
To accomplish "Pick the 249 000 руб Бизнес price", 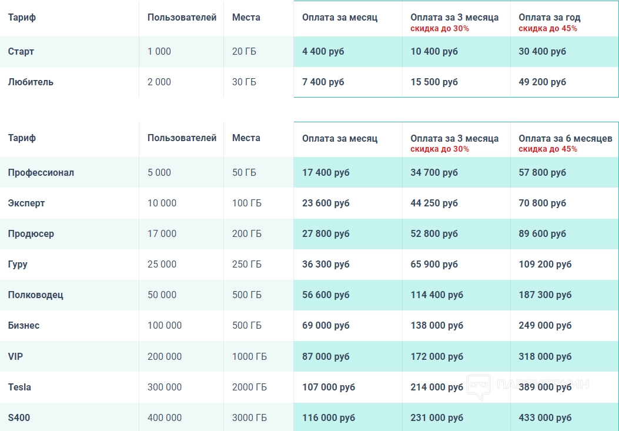I will coord(545,326).
